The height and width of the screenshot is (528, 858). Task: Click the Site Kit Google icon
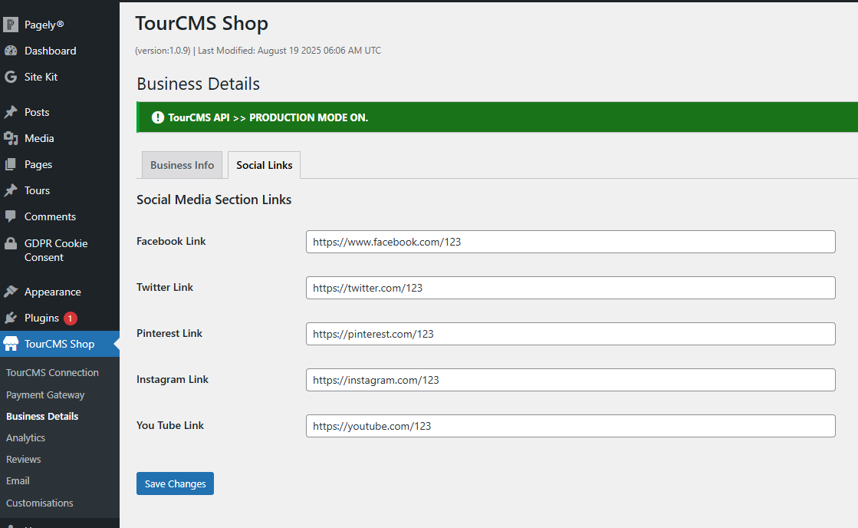[x=11, y=77]
